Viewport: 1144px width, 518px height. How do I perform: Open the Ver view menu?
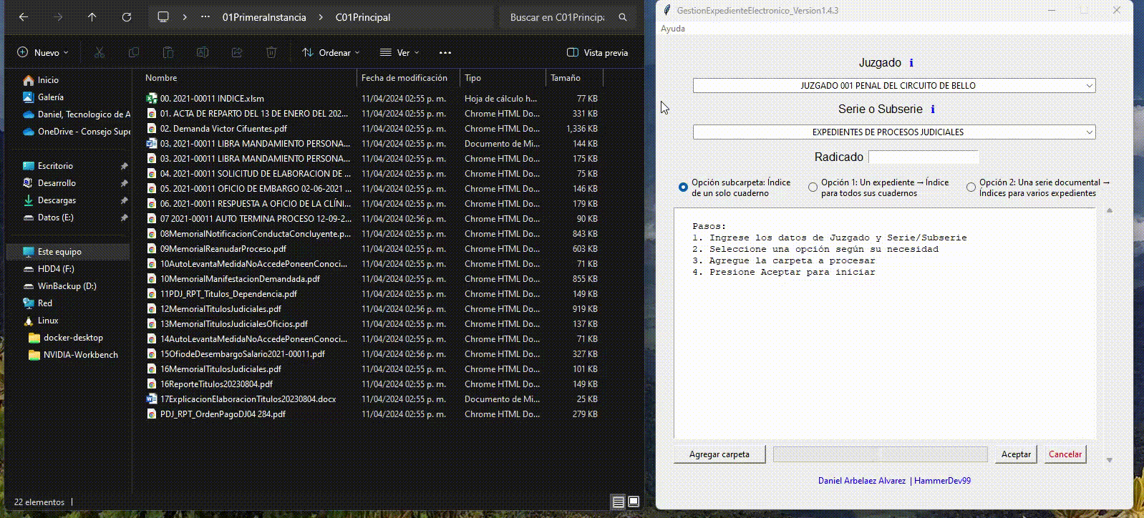coord(399,53)
